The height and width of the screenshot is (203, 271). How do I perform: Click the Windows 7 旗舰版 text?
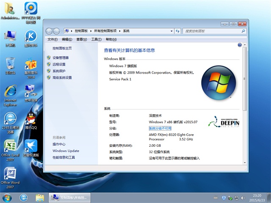(123, 66)
